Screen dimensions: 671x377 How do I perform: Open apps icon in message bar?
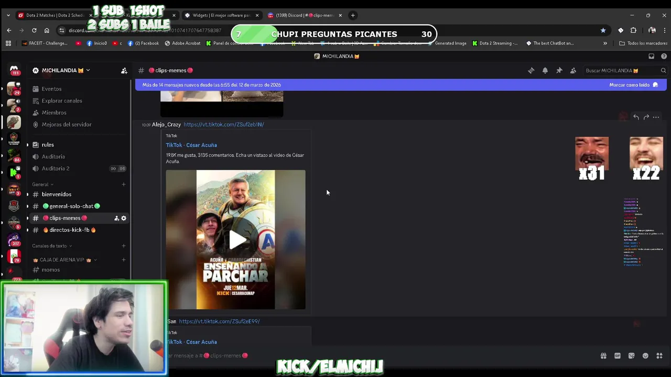click(x=659, y=356)
